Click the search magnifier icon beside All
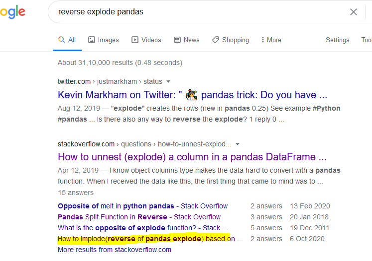Screen dimensions: 372x261 (61, 40)
